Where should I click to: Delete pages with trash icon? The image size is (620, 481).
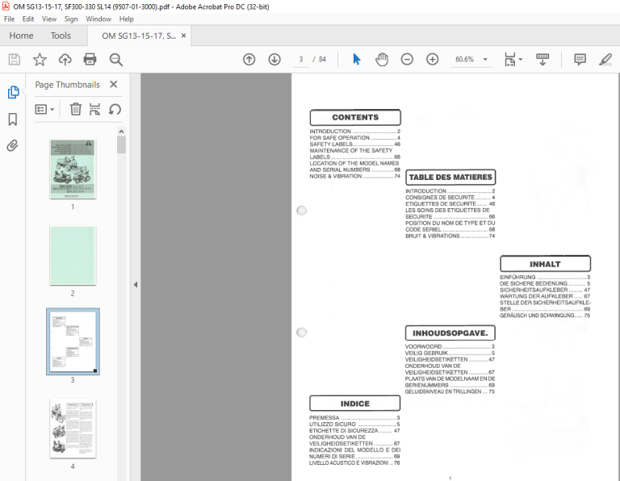[x=76, y=109]
